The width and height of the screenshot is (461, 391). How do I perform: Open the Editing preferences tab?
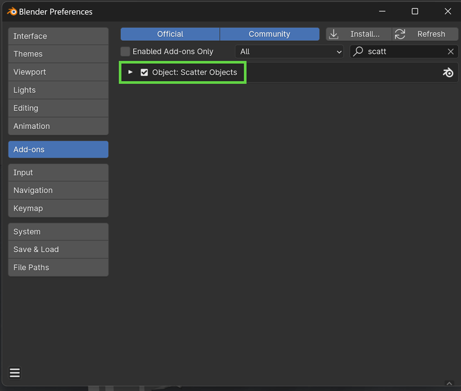click(x=58, y=108)
